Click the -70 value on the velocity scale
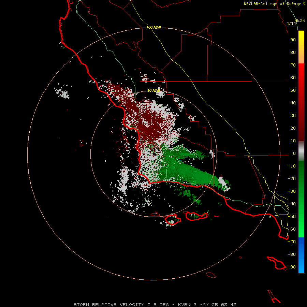The height and width of the screenshot is (307, 307). [292, 242]
